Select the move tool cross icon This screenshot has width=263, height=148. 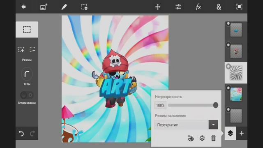(158, 7)
